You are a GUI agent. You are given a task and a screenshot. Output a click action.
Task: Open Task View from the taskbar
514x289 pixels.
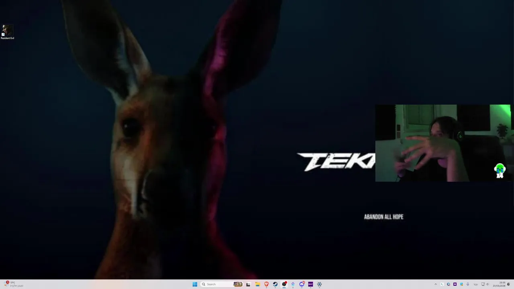(x=248, y=284)
